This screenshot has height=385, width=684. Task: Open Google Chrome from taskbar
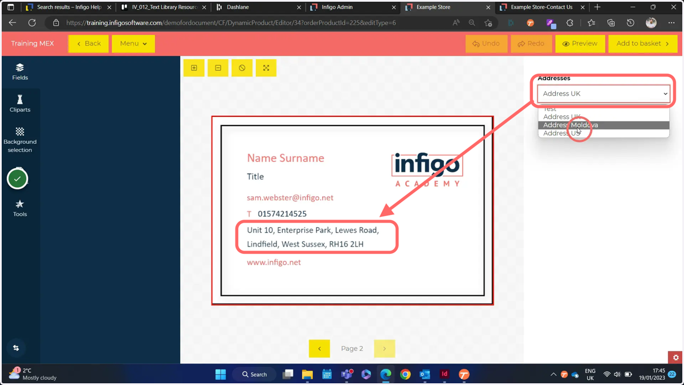pyautogui.click(x=405, y=375)
